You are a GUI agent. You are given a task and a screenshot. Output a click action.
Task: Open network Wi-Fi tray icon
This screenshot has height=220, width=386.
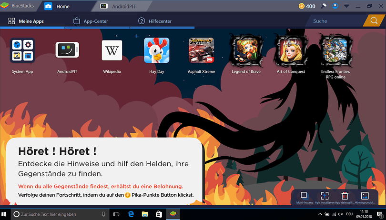click(x=334, y=214)
